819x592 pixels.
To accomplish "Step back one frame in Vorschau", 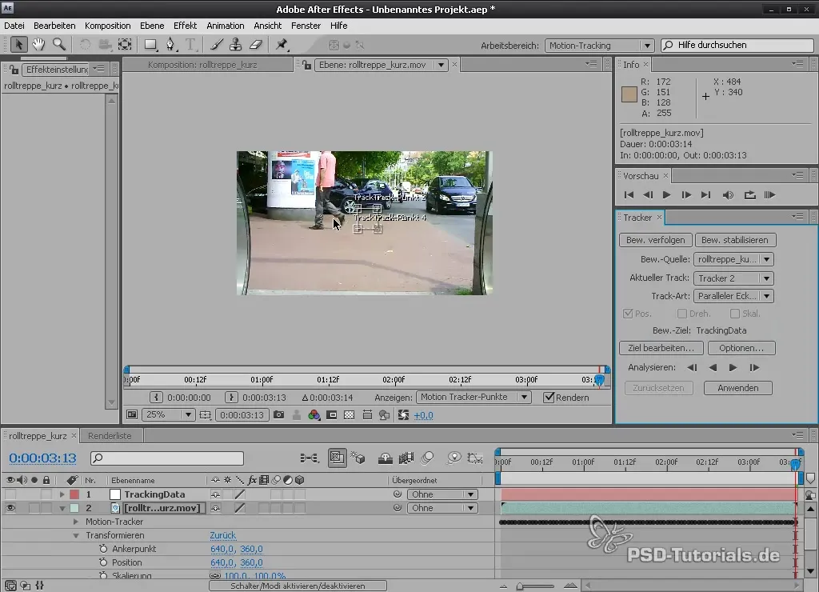I will [x=648, y=195].
